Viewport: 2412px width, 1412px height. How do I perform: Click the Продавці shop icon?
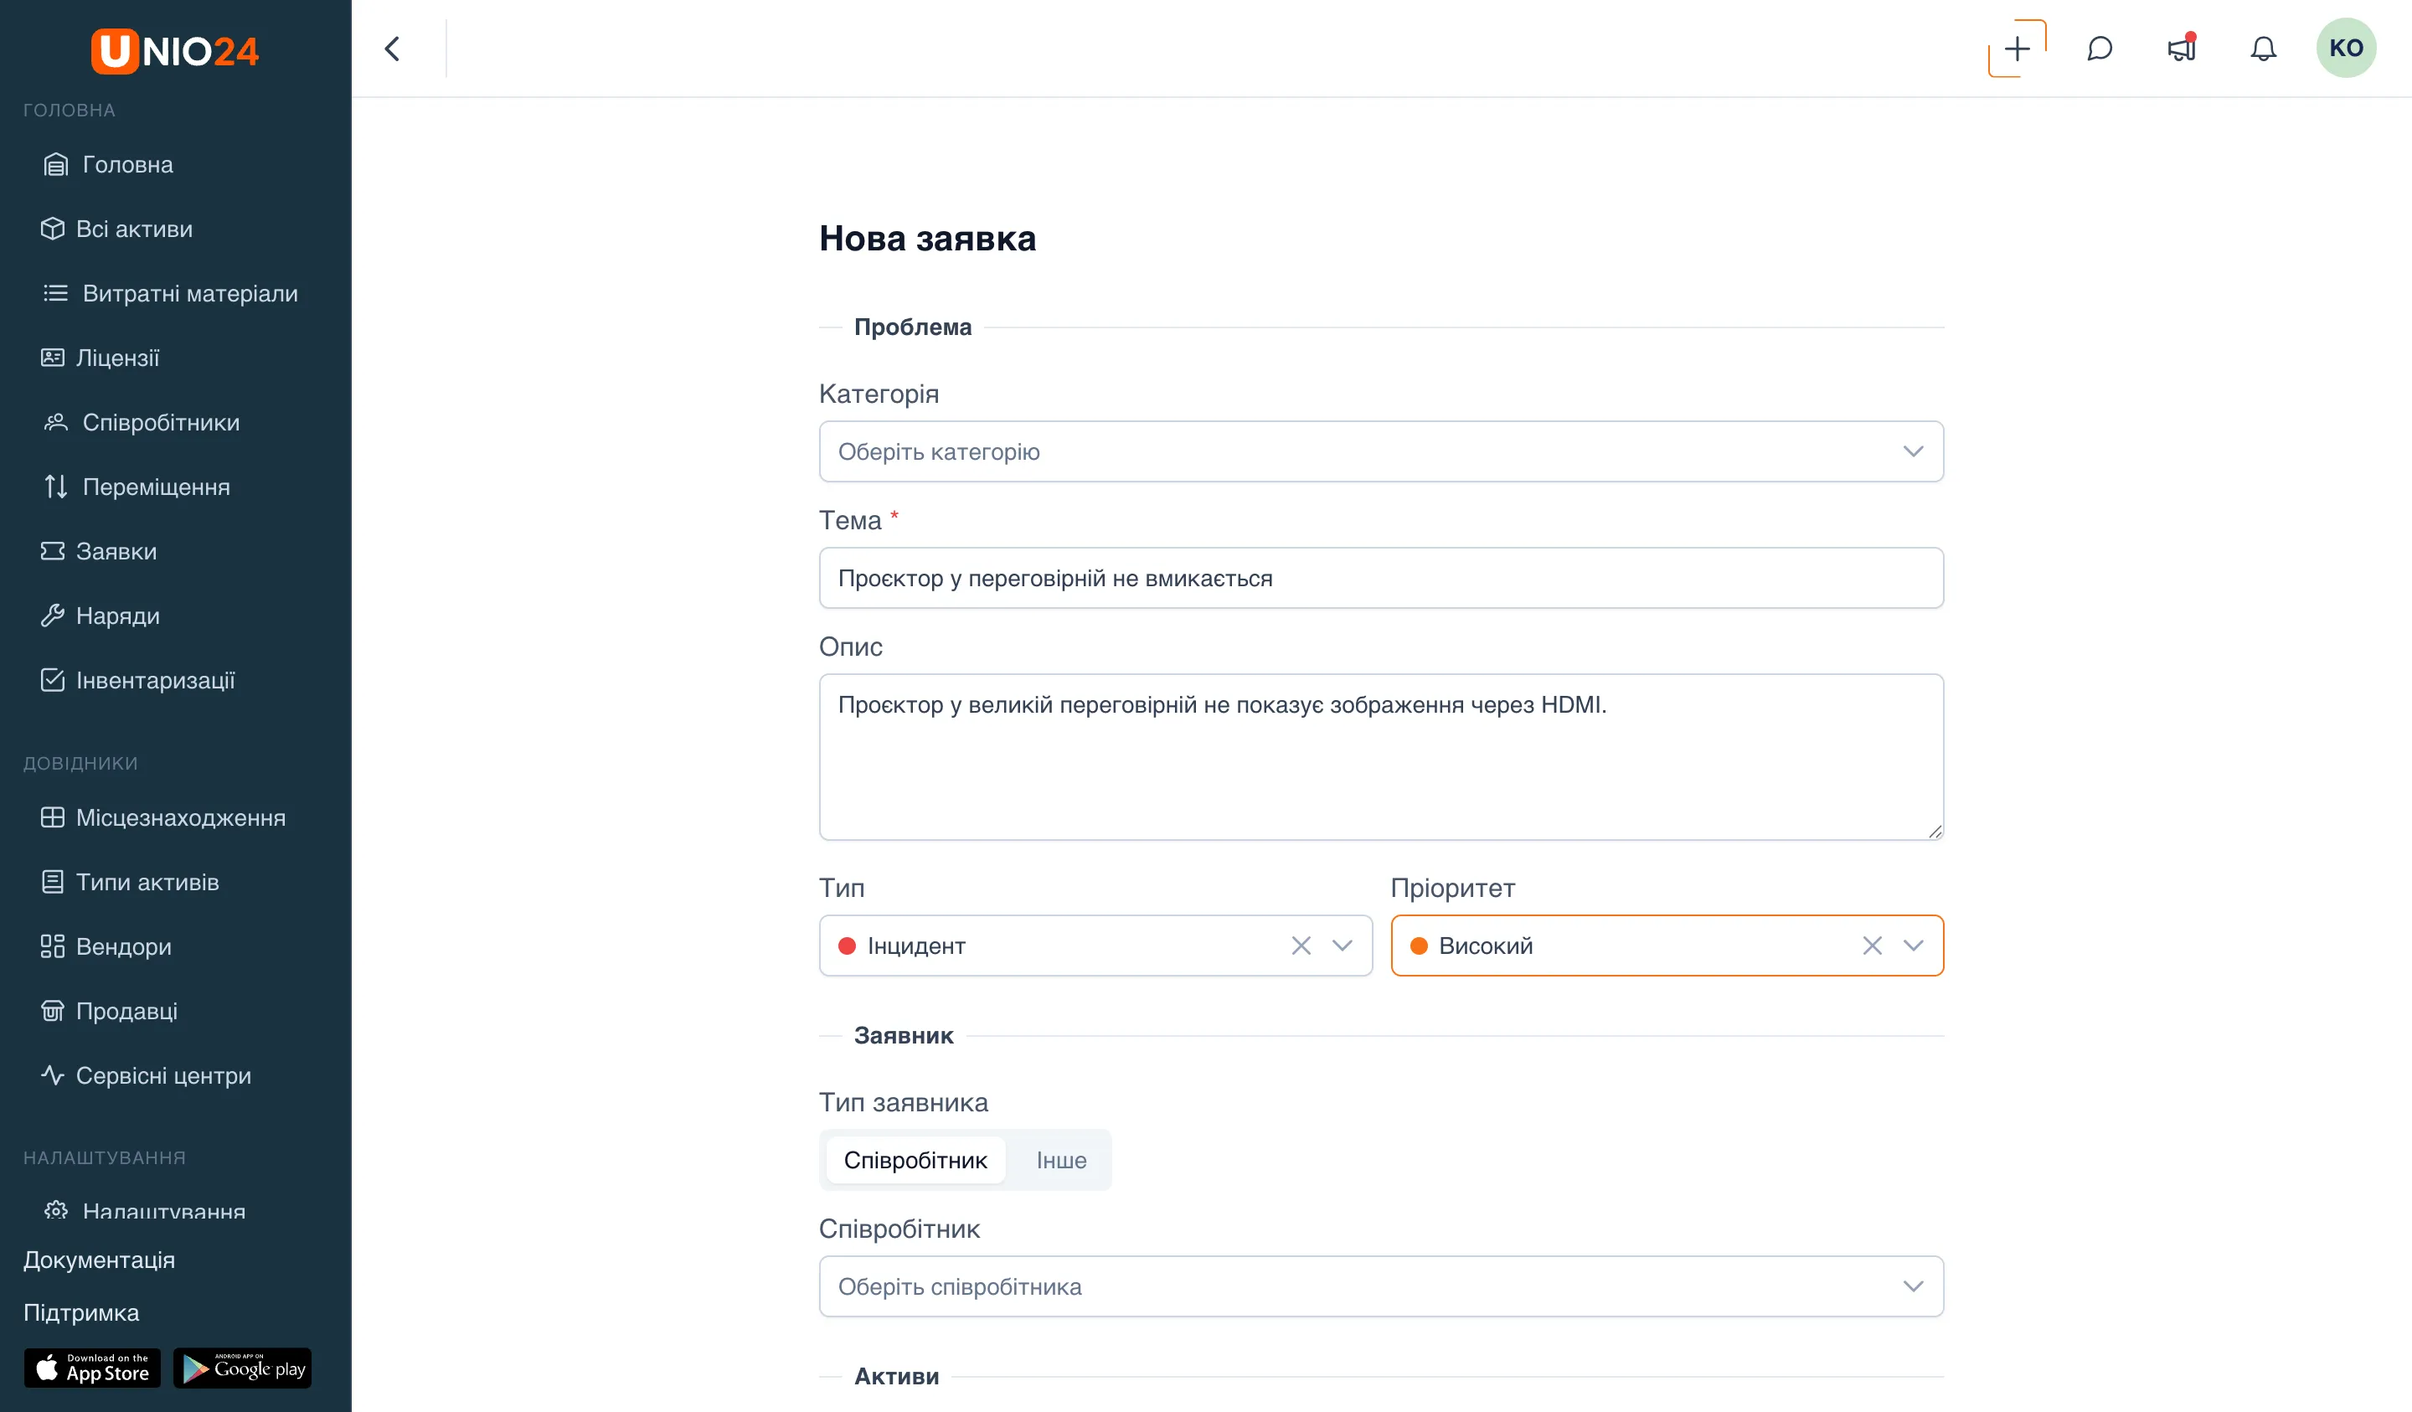(x=53, y=1011)
